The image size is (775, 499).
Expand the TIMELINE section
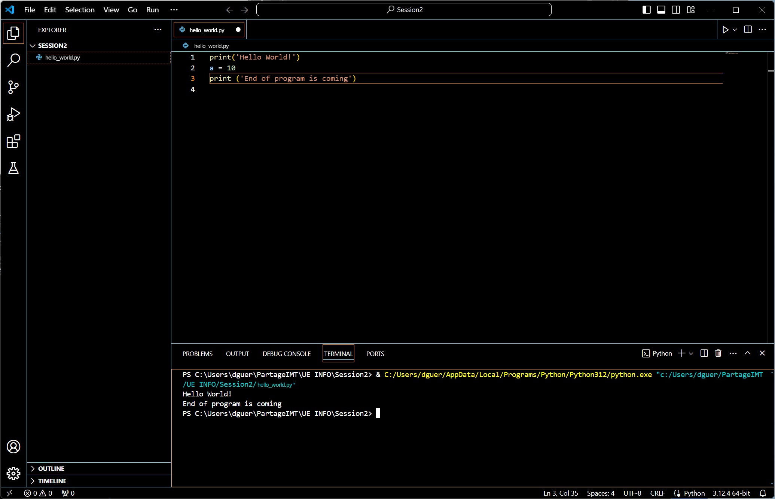(x=52, y=481)
